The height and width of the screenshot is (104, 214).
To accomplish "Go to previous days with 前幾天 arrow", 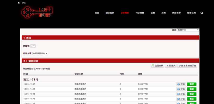I will coord(171,66).
